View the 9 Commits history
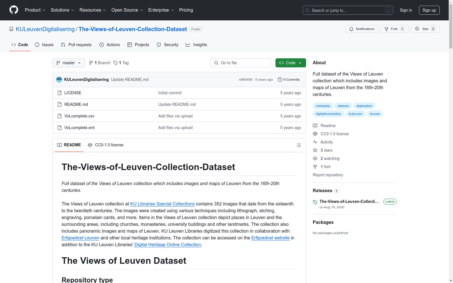 coord(289,80)
